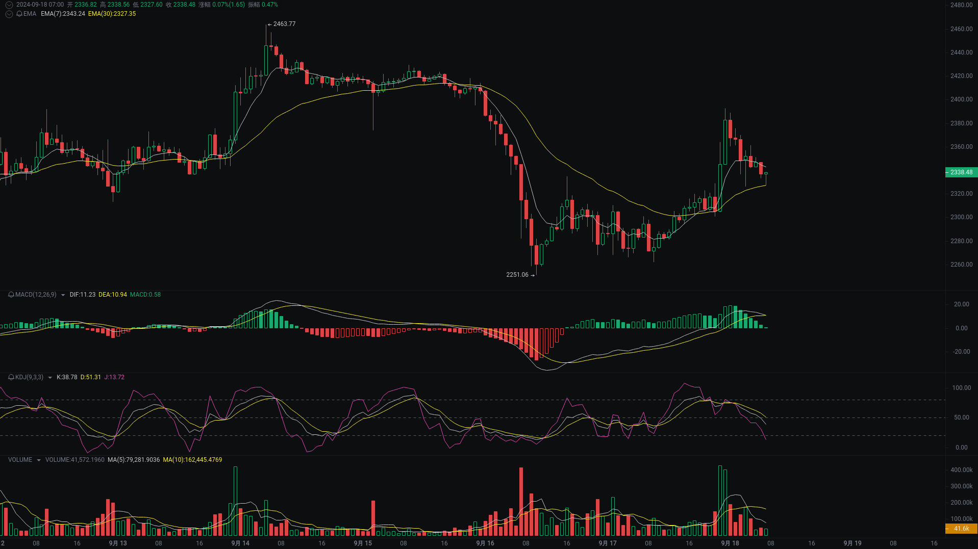Click the 9月 16 date label
This screenshot has width=978, height=549.
pos(485,543)
